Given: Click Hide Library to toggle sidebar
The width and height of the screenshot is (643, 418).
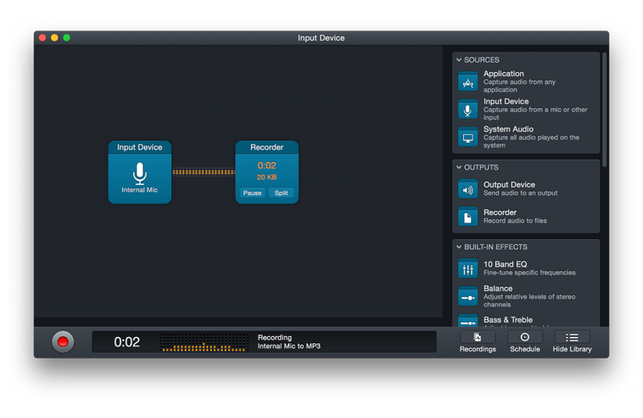Looking at the screenshot, I should pyautogui.click(x=571, y=342).
